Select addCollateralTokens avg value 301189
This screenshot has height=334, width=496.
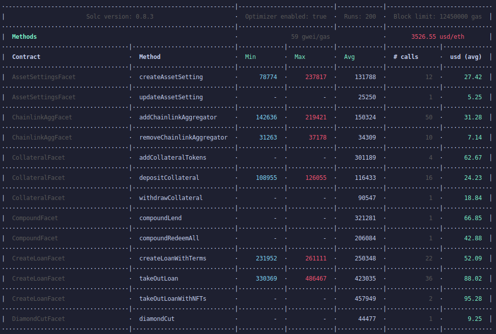click(365, 158)
